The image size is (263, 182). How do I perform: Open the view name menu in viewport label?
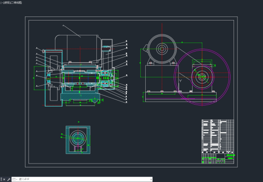(6, 2)
